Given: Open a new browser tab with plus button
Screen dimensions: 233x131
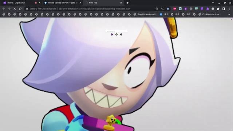Looking at the screenshot, I should (x=127, y=3).
